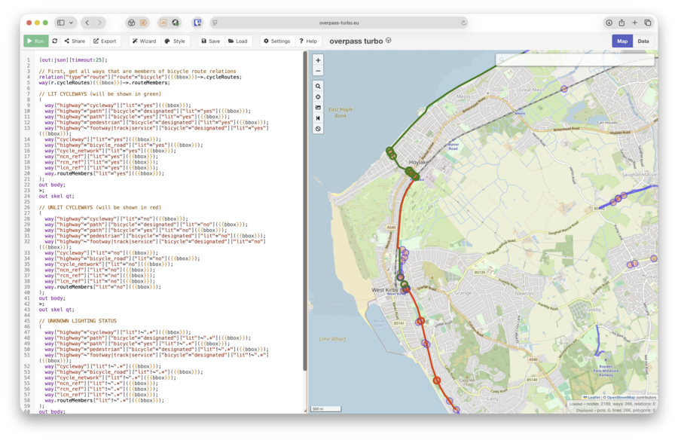The height and width of the screenshot is (440, 678).
Task: Rerun query with the refresh toggle
Action: 56,41
